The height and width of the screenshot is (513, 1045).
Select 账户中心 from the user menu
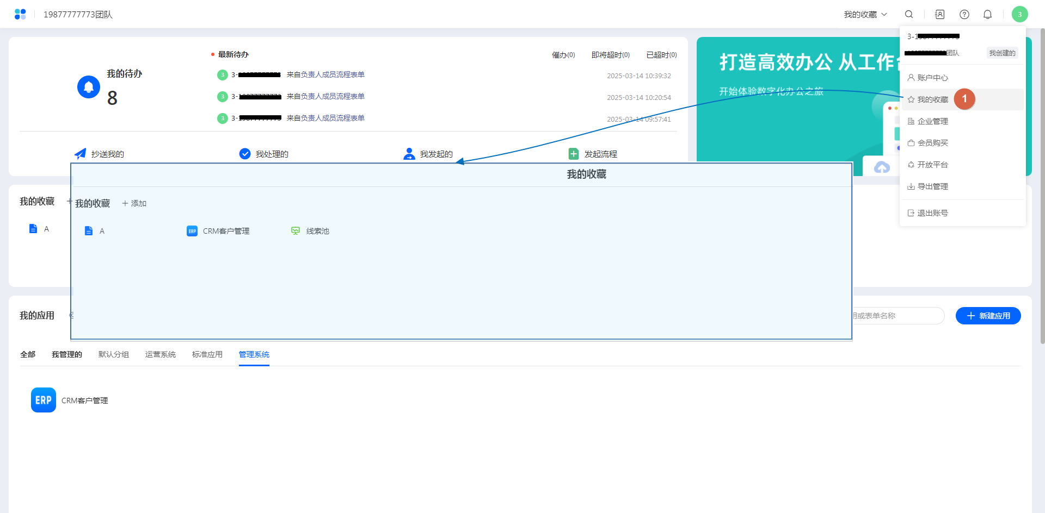tap(932, 78)
